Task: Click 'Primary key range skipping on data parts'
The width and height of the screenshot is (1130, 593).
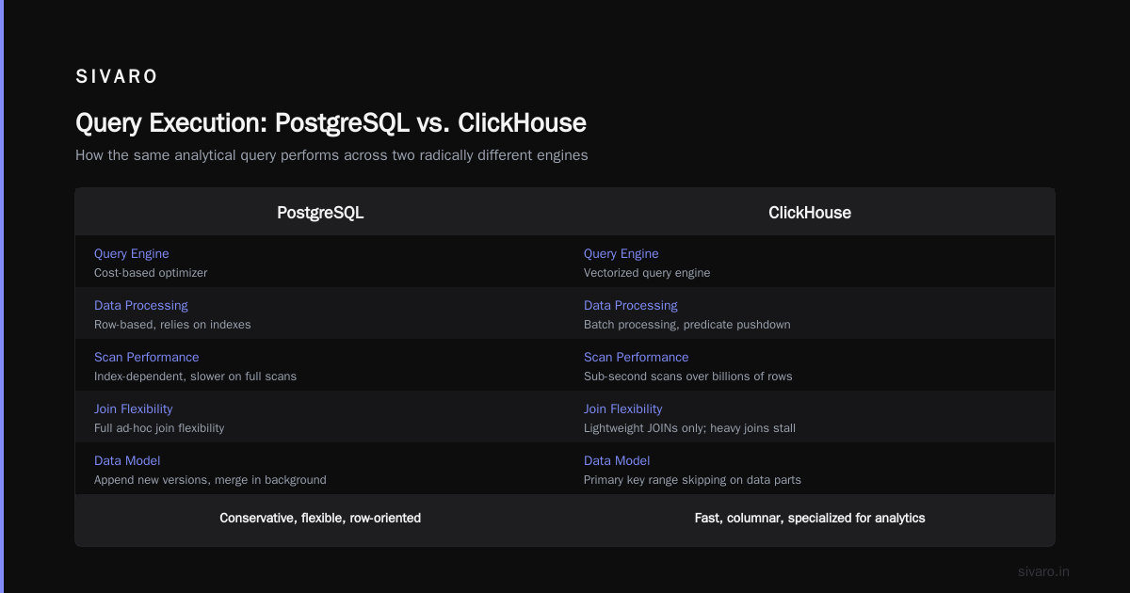Action: coord(692,480)
